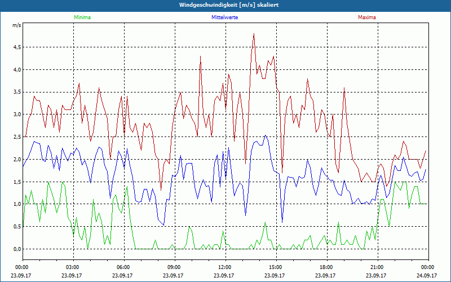The height and width of the screenshot is (282, 451).
Task: Click the 4,5 tick label on the y-axis
Action: tap(16, 47)
